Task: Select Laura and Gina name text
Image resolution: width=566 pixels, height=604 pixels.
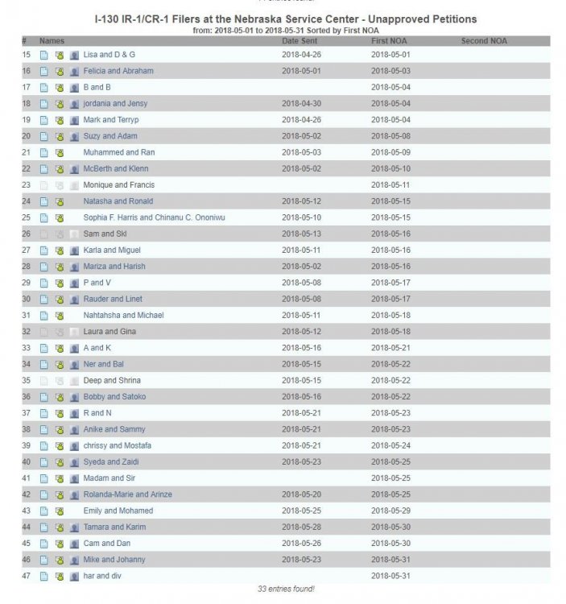Action: point(109,331)
